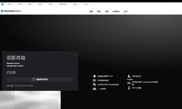Click the 2 online players person icon
Viewport: 182px width, 109px height.
(x=129, y=76)
